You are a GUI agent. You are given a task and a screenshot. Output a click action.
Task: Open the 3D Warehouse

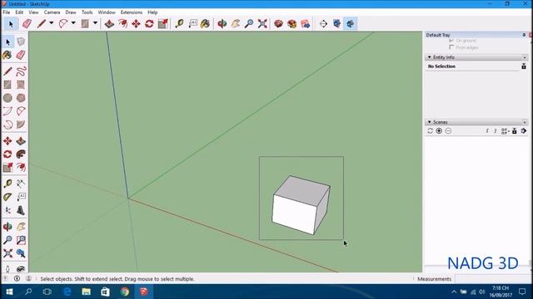click(x=278, y=24)
